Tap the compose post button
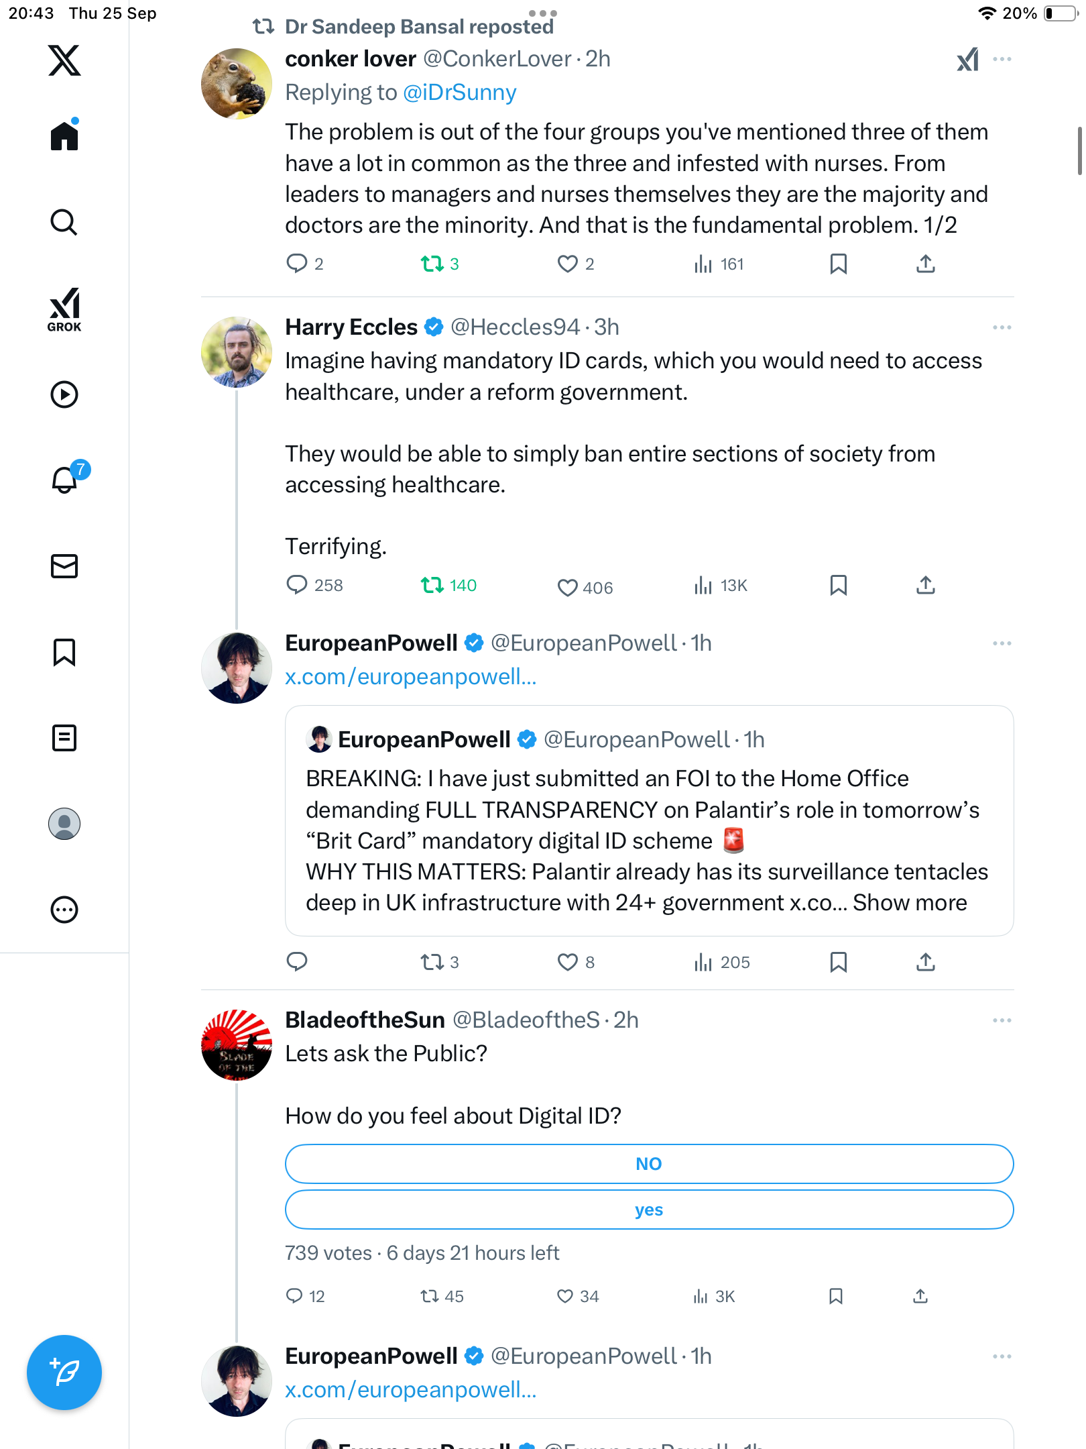Viewport: 1086px width, 1449px height. [64, 1373]
